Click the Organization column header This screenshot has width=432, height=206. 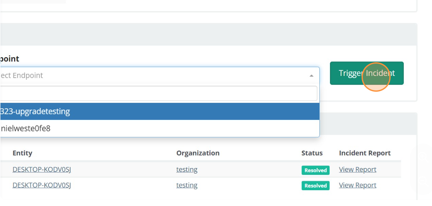[x=198, y=153]
